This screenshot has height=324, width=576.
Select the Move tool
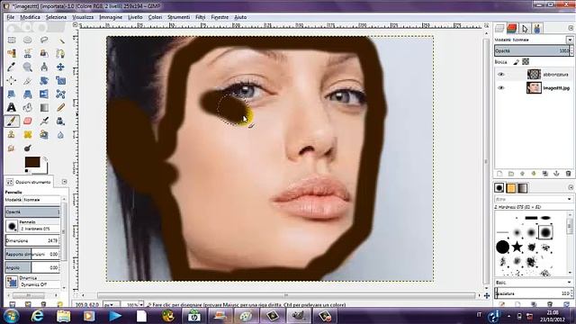(60, 67)
